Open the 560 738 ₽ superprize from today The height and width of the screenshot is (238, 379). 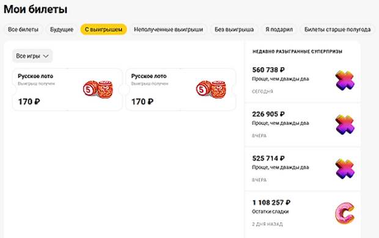click(x=303, y=81)
